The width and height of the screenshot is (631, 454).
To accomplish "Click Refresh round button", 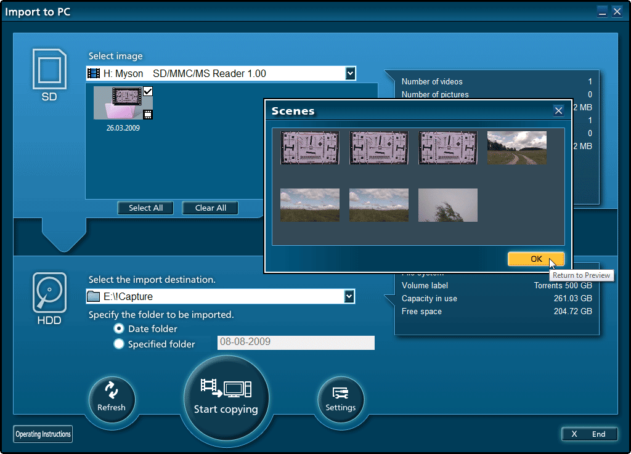I will point(112,399).
